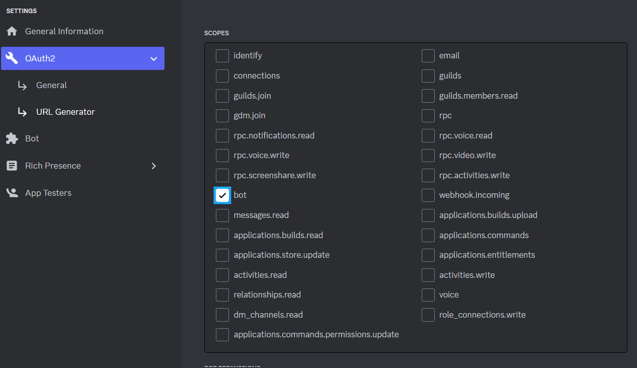This screenshot has width=637, height=368.
Task: Enable the guilds scope
Action: (x=428, y=76)
